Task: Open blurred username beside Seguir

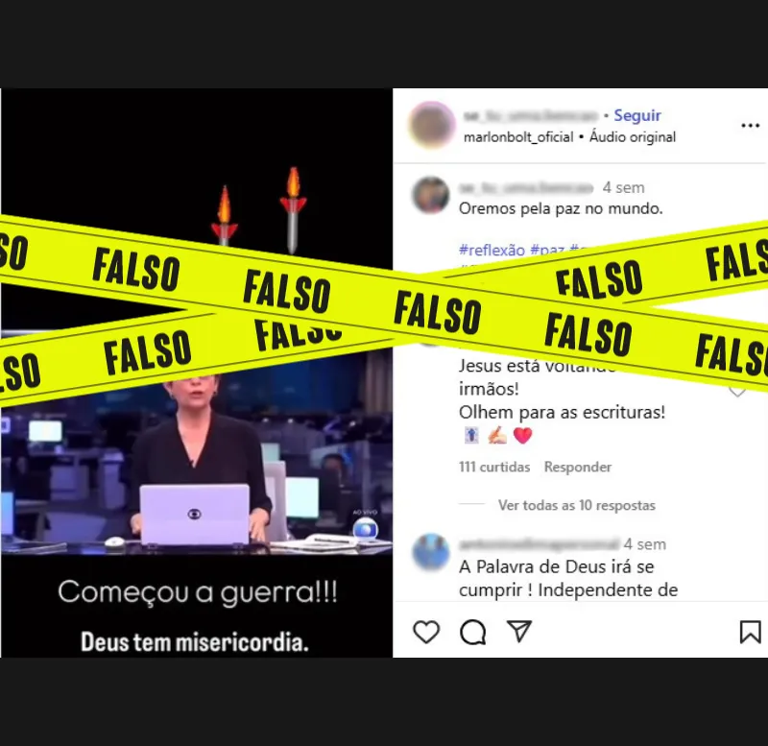Action: pyautogui.click(x=531, y=115)
